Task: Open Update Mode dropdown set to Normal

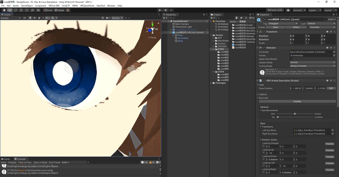Action: pos(312,62)
